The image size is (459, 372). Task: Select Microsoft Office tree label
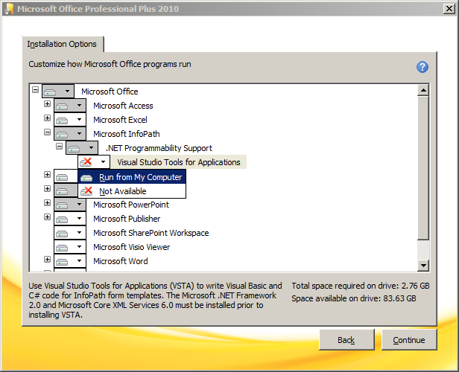tap(110, 92)
